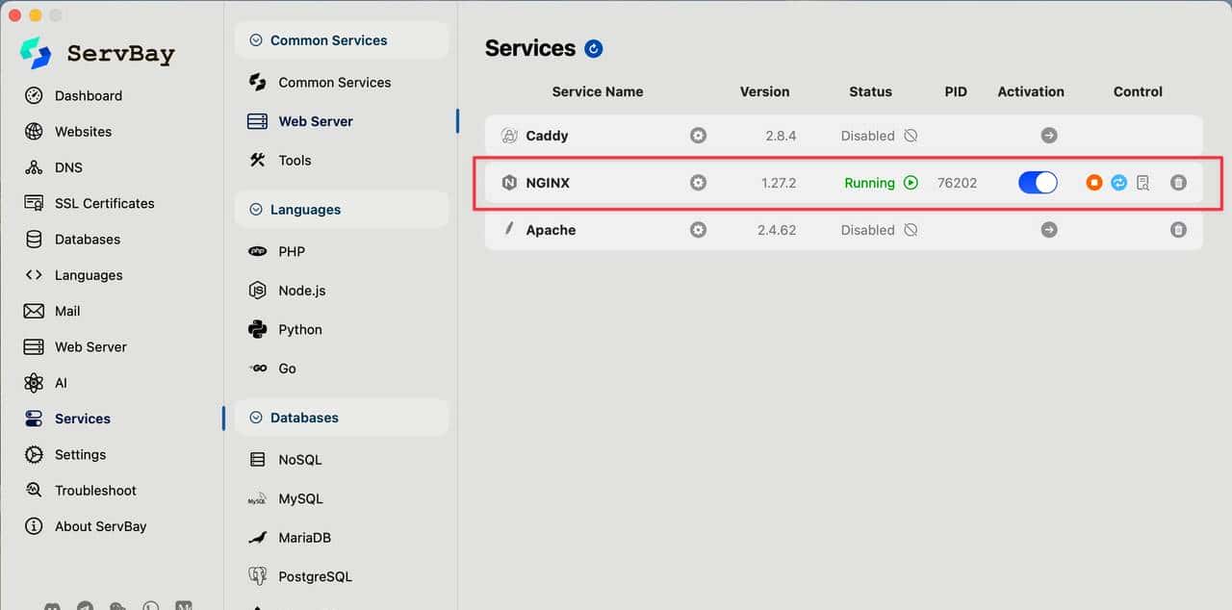Delete NGINX using its trash icon
The image size is (1232, 610).
(1178, 183)
